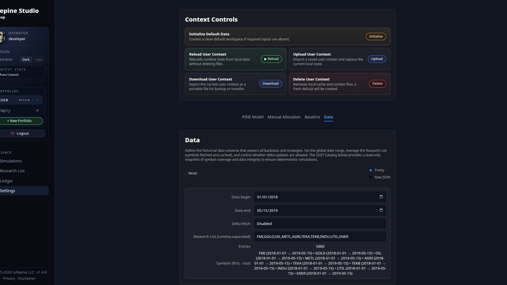The image size is (507, 285).
Task: Open calendar picker for Data end
Action: point(381,210)
